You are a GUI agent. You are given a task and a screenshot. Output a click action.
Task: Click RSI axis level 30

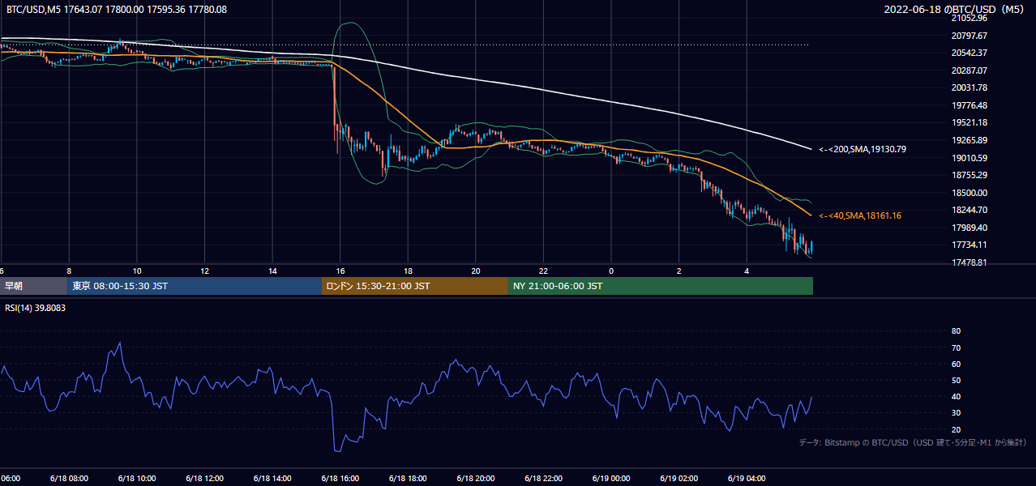point(956,413)
